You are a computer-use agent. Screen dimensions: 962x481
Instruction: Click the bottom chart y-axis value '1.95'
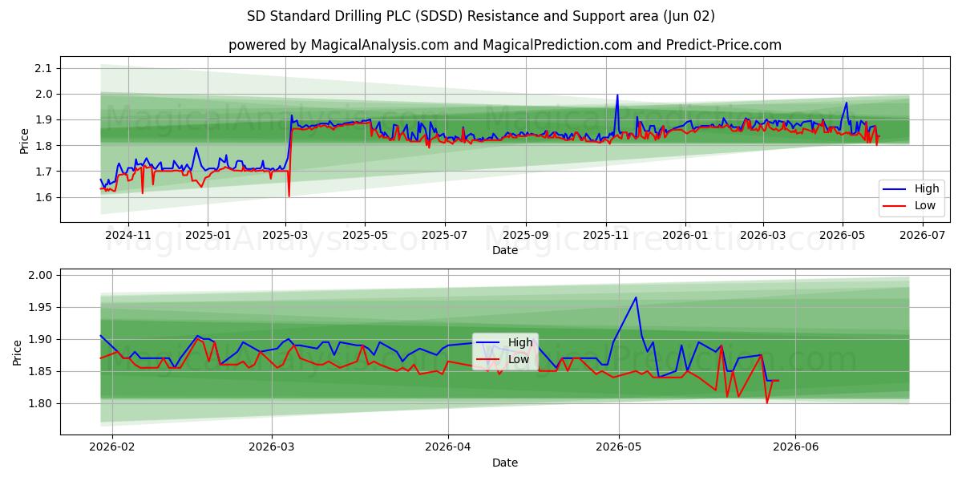click(x=42, y=307)
